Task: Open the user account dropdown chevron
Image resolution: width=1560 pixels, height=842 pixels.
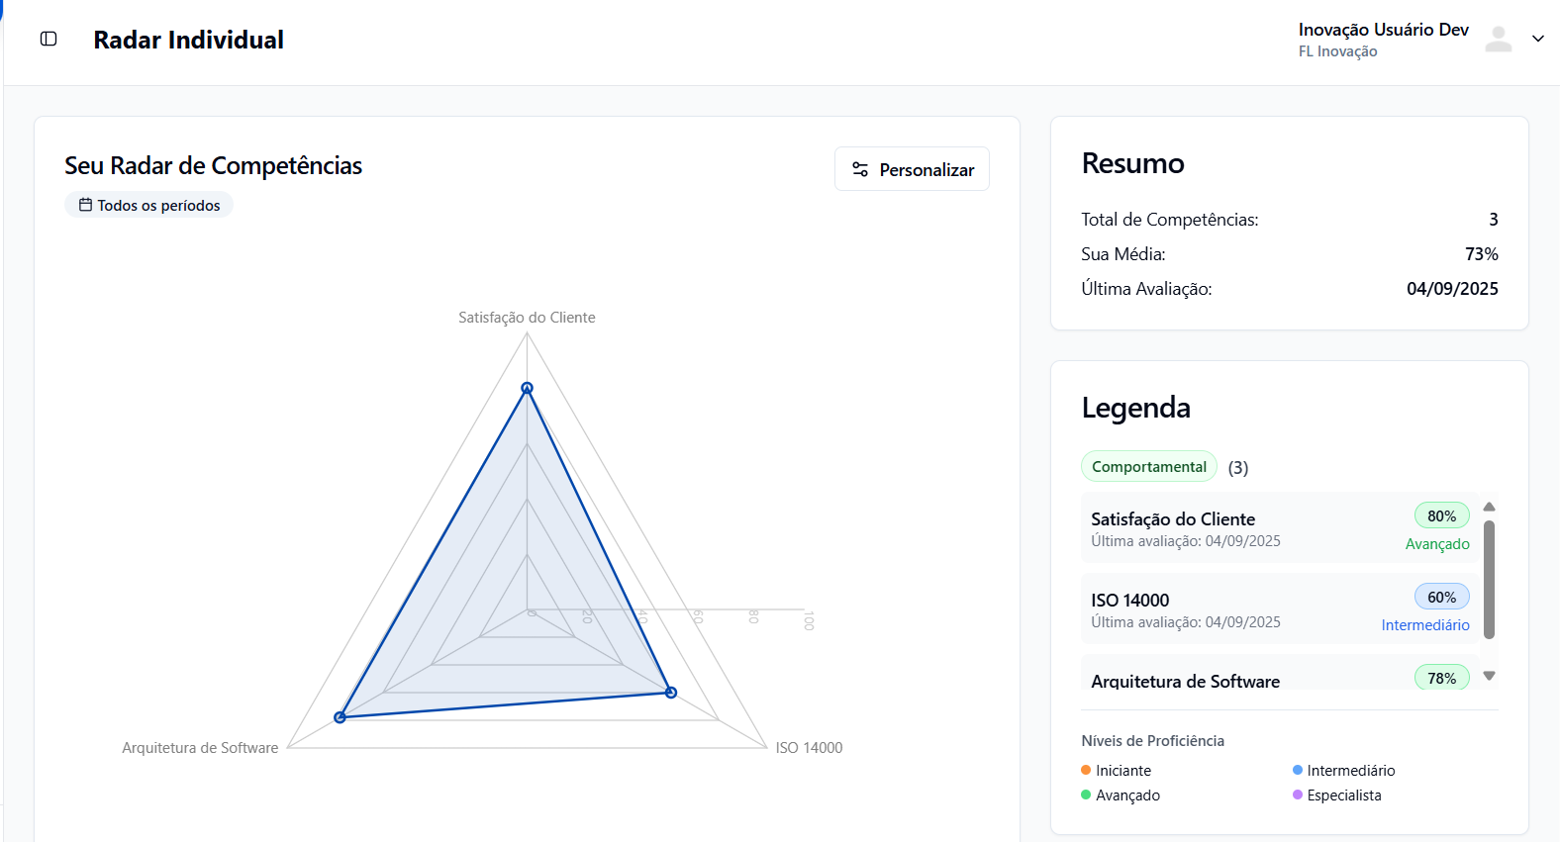Action: [1537, 39]
